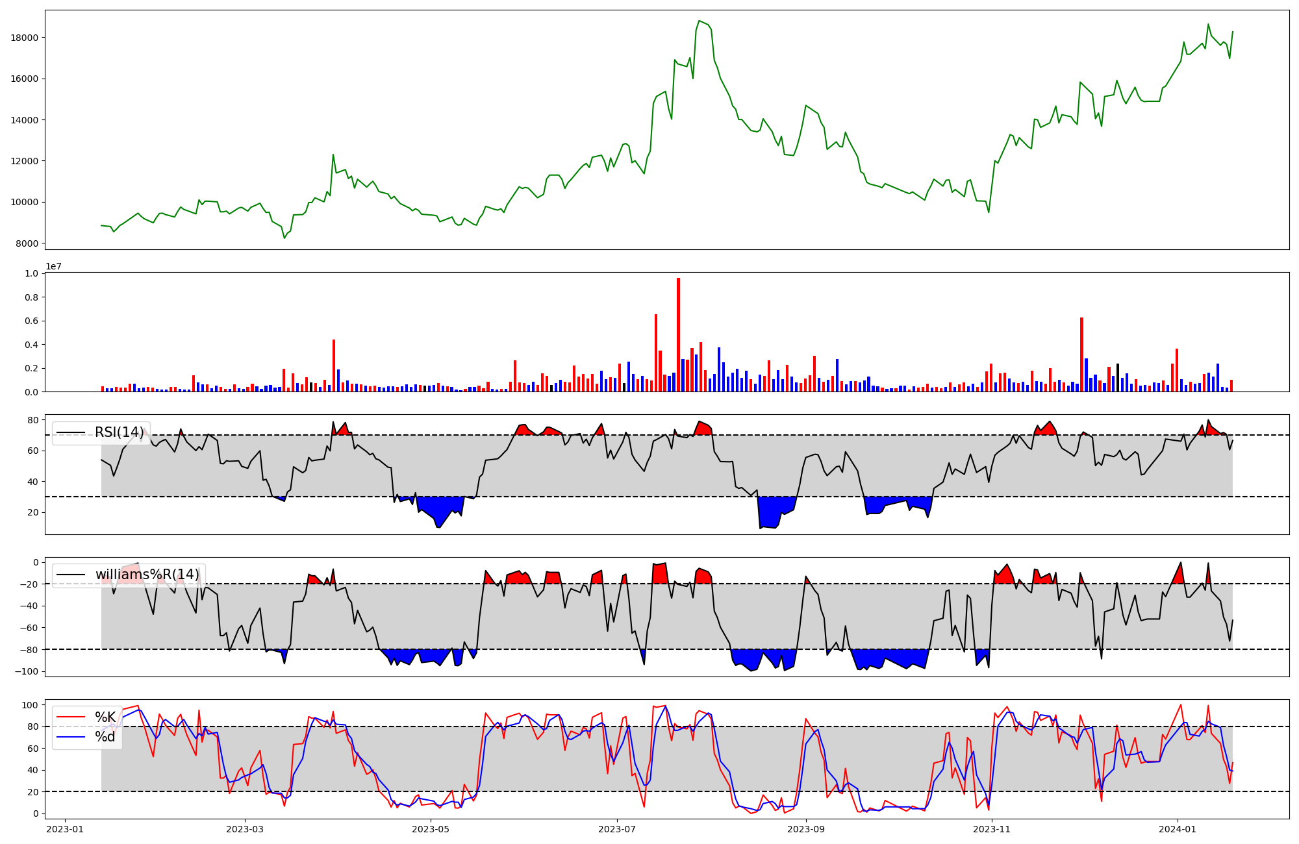
Task: Select the 2023-01 x-axis tick label
Action: pos(64,829)
